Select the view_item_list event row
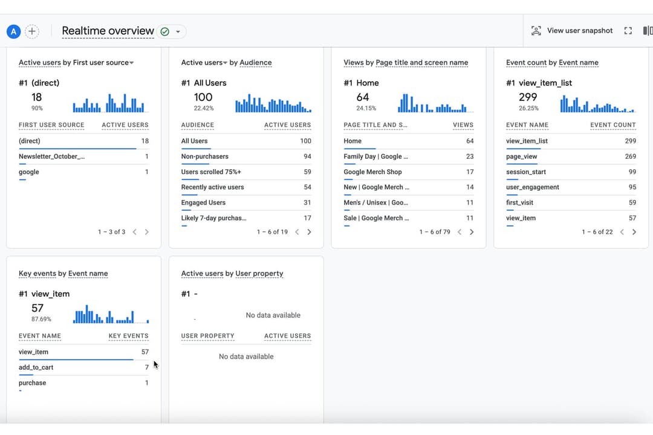The image size is (653, 435). 571,141
